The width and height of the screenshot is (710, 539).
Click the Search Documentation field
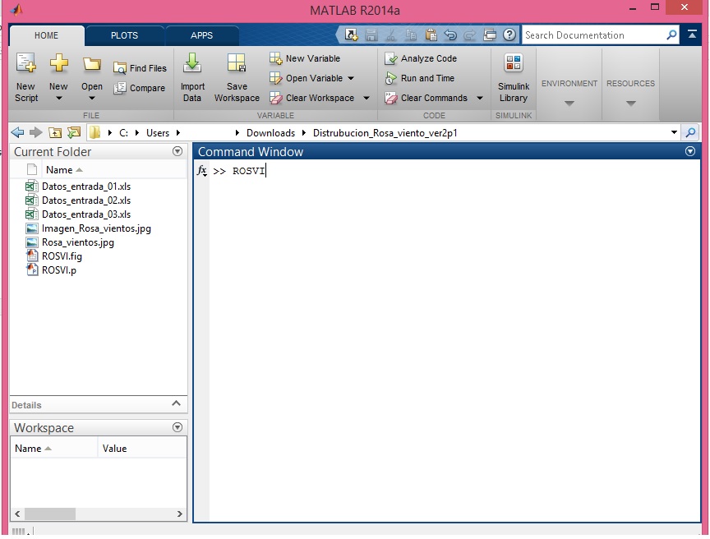tap(594, 35)
